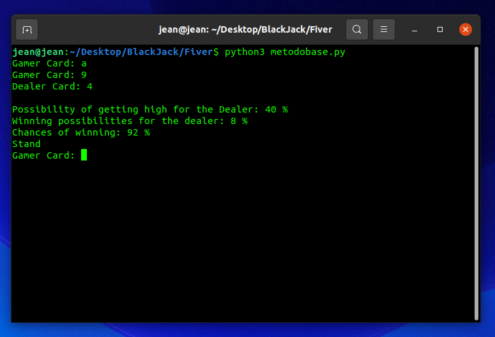Viewport: 495px width, 337px height.
Task: Click the line 'Gamer Card: a'
Action: click(x=49, y=63)
